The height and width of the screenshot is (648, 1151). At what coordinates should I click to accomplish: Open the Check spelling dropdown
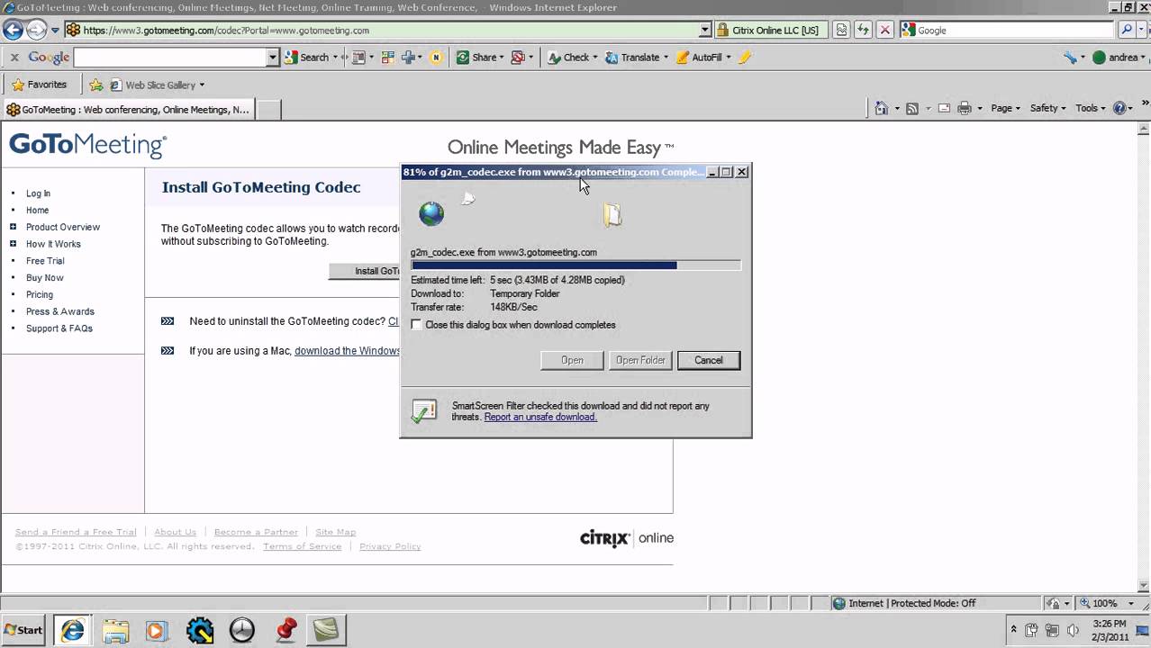[x=595, y=57]
